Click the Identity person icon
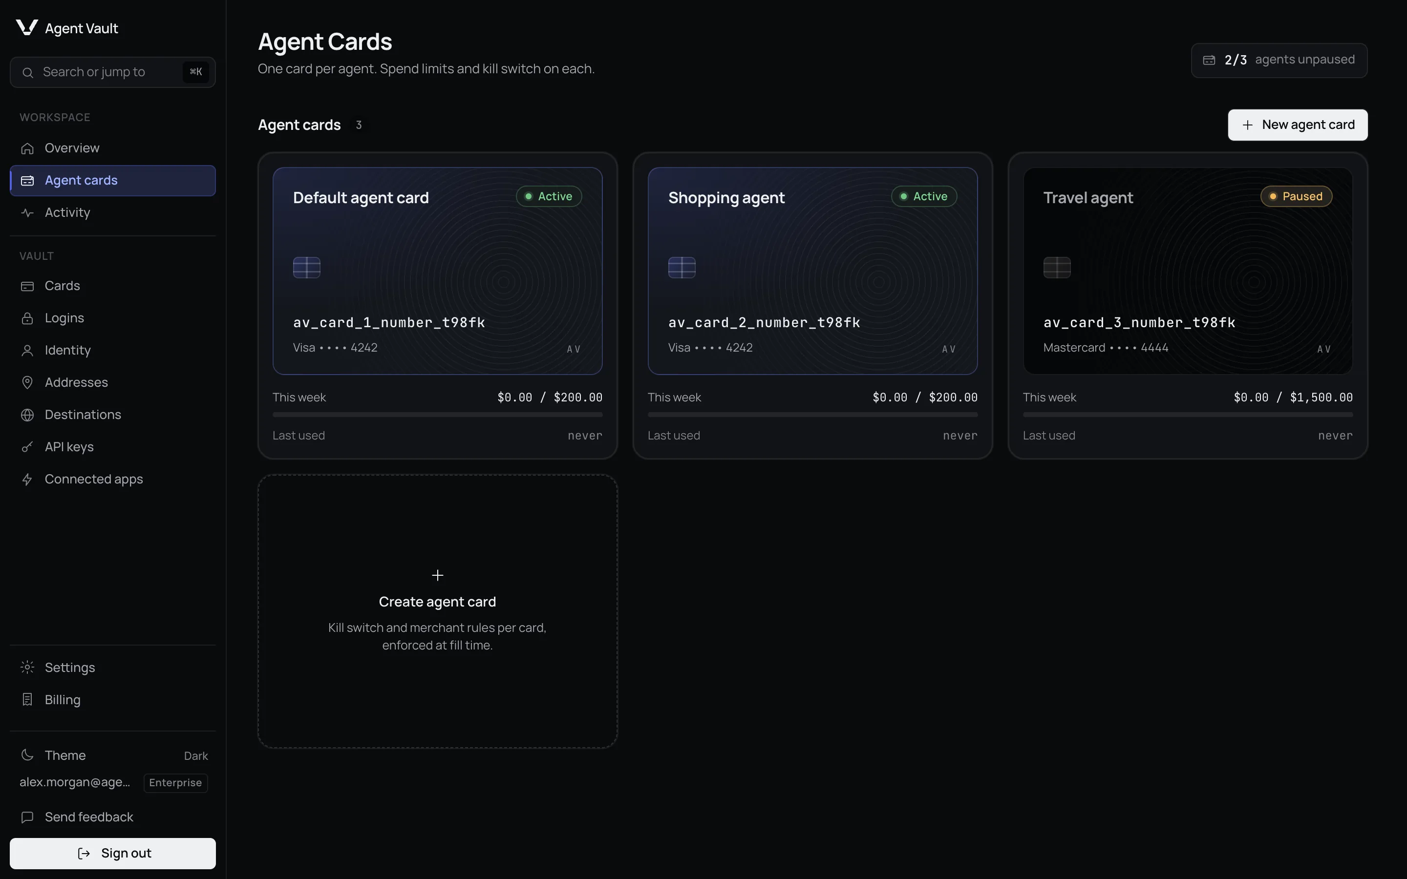The image size is (1407, 879). point(27,351)
